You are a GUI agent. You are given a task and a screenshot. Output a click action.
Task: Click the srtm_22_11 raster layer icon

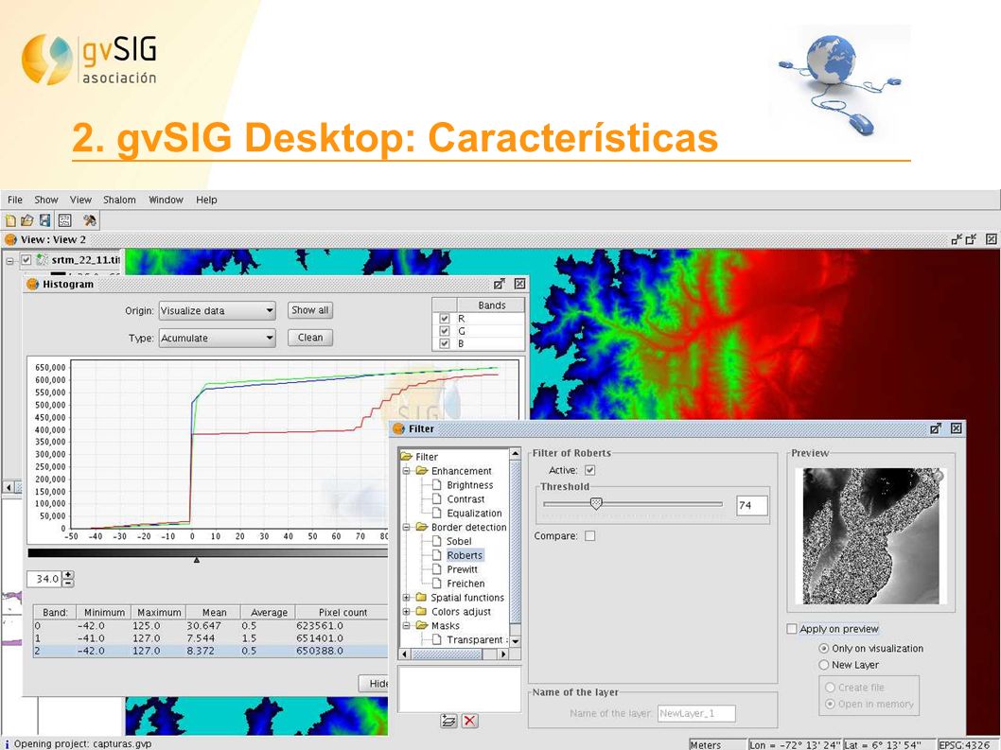click(43, 260)
